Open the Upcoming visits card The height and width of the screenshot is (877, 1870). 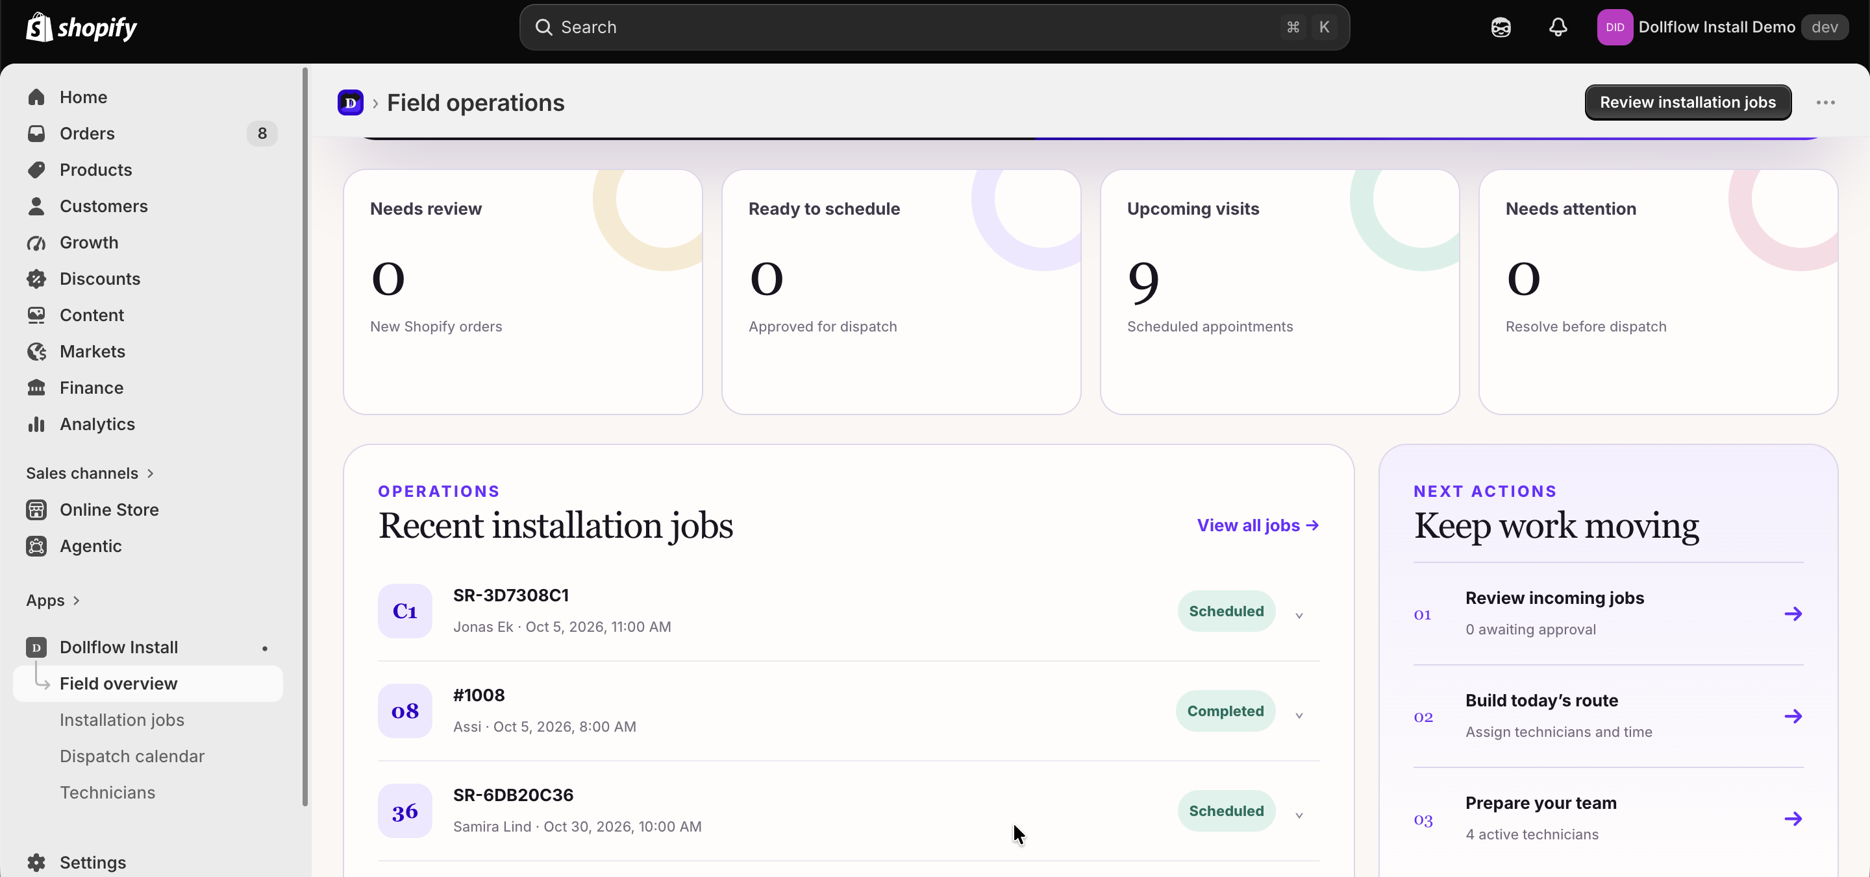(1280, 292)
